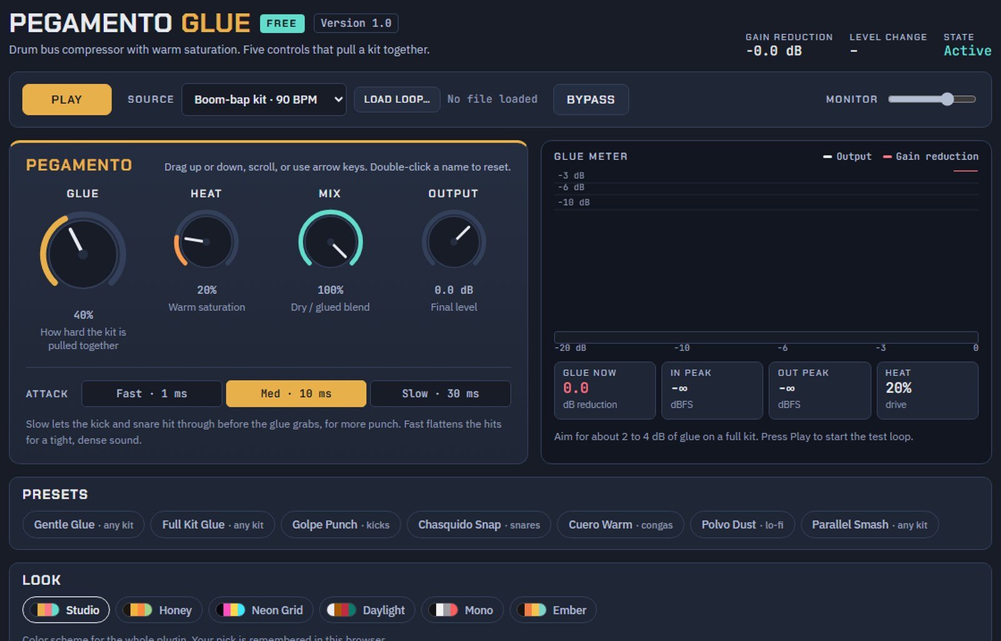Click the MIX knob label

click(330, 194)
